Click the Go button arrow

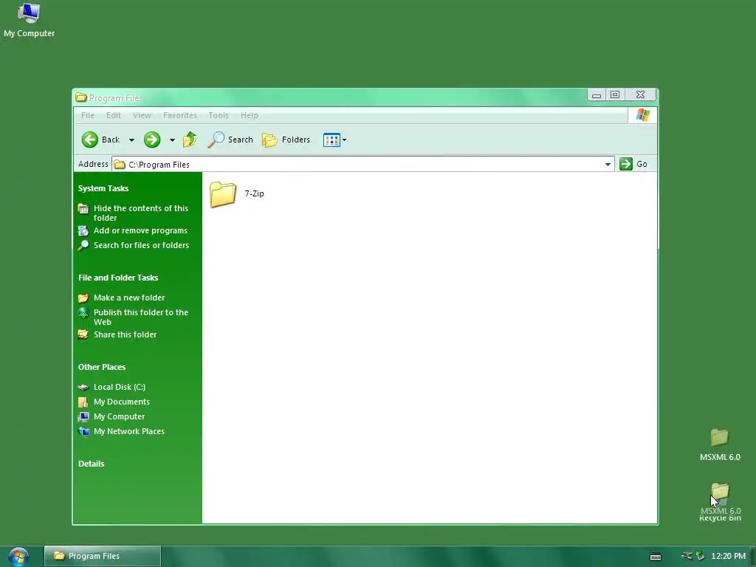click(626, 164)
